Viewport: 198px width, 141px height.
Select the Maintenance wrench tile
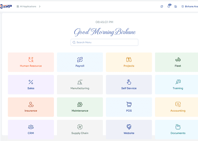80,107
